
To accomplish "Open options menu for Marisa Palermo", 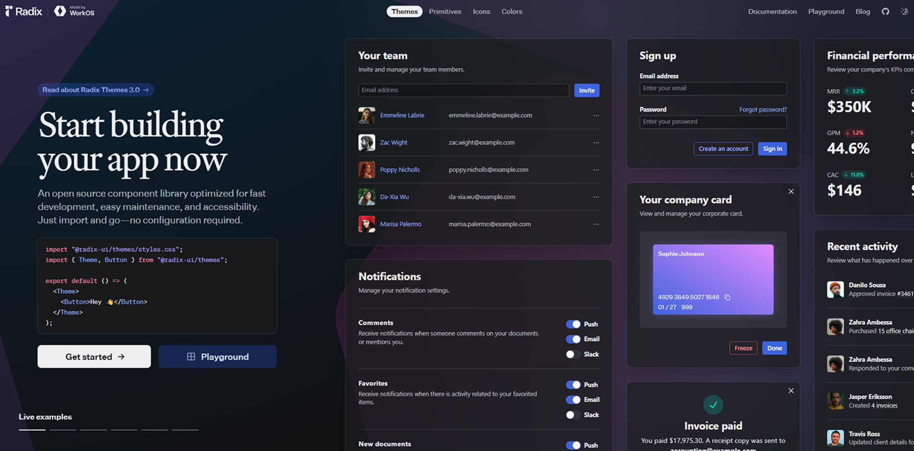I will click(596, 224).
